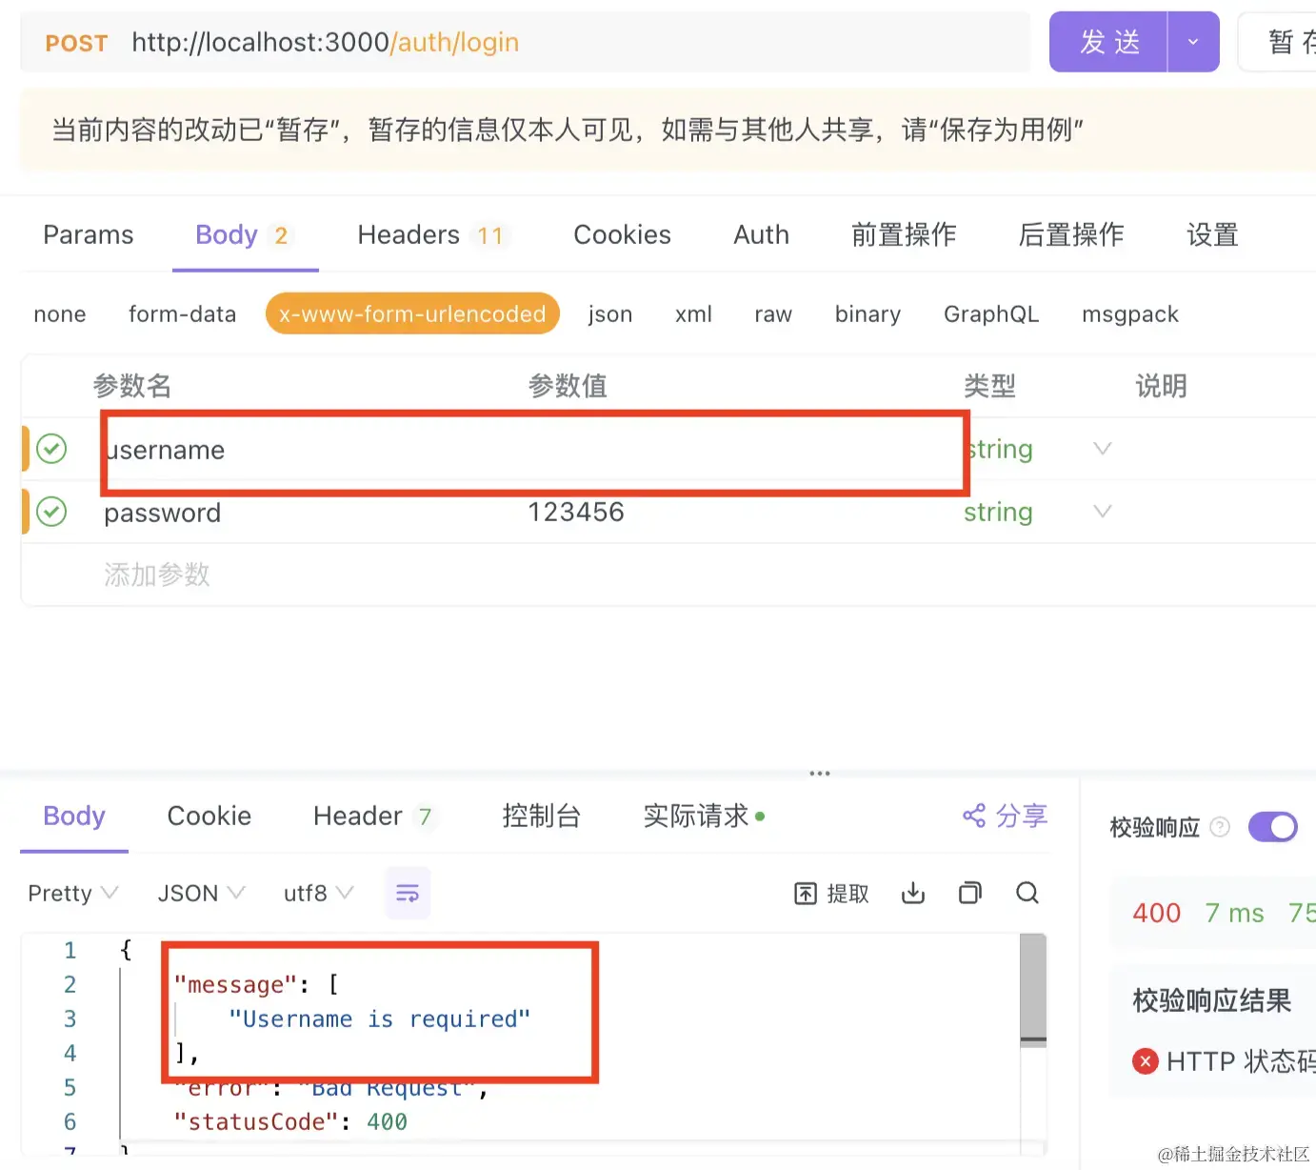Viewport: 1316px width, 1170px height.
Task: Open the Auth tab
Action: (x=761, y=234)
